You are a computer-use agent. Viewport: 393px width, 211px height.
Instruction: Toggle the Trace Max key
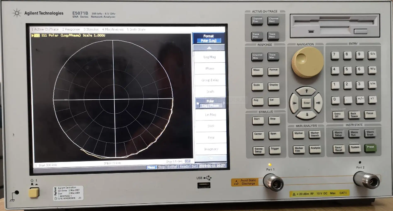click(273, 56)
